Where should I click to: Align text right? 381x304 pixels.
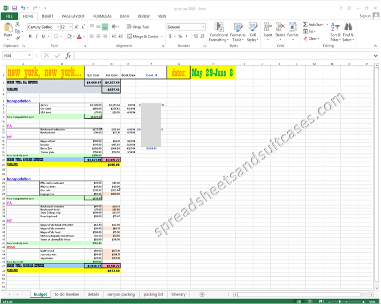point(105,36)
